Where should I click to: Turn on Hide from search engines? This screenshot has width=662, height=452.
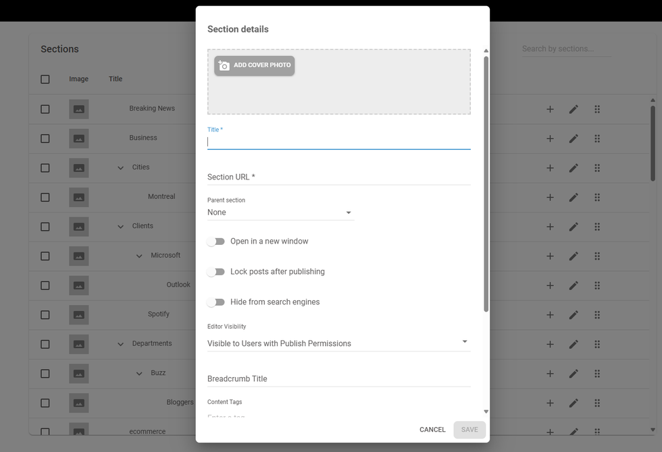click(x=216, y=302)
